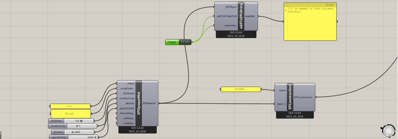
Task: Select the Rough text panel
Action: 70,114
